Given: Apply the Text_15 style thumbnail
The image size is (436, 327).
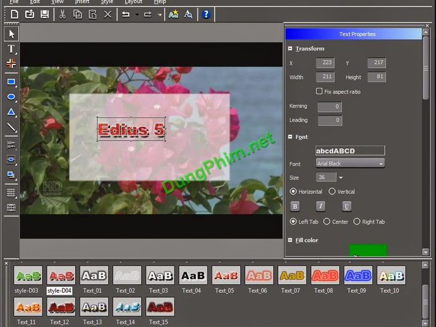Looking at the screenshot, I should tap(160, 307).
